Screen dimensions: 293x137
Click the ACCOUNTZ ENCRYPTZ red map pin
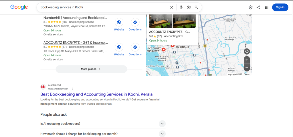163,49
